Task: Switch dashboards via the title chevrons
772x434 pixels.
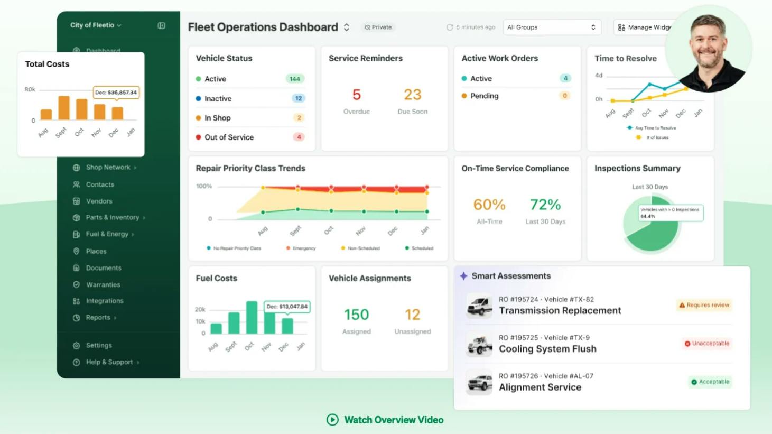Action: click(347, 27)
